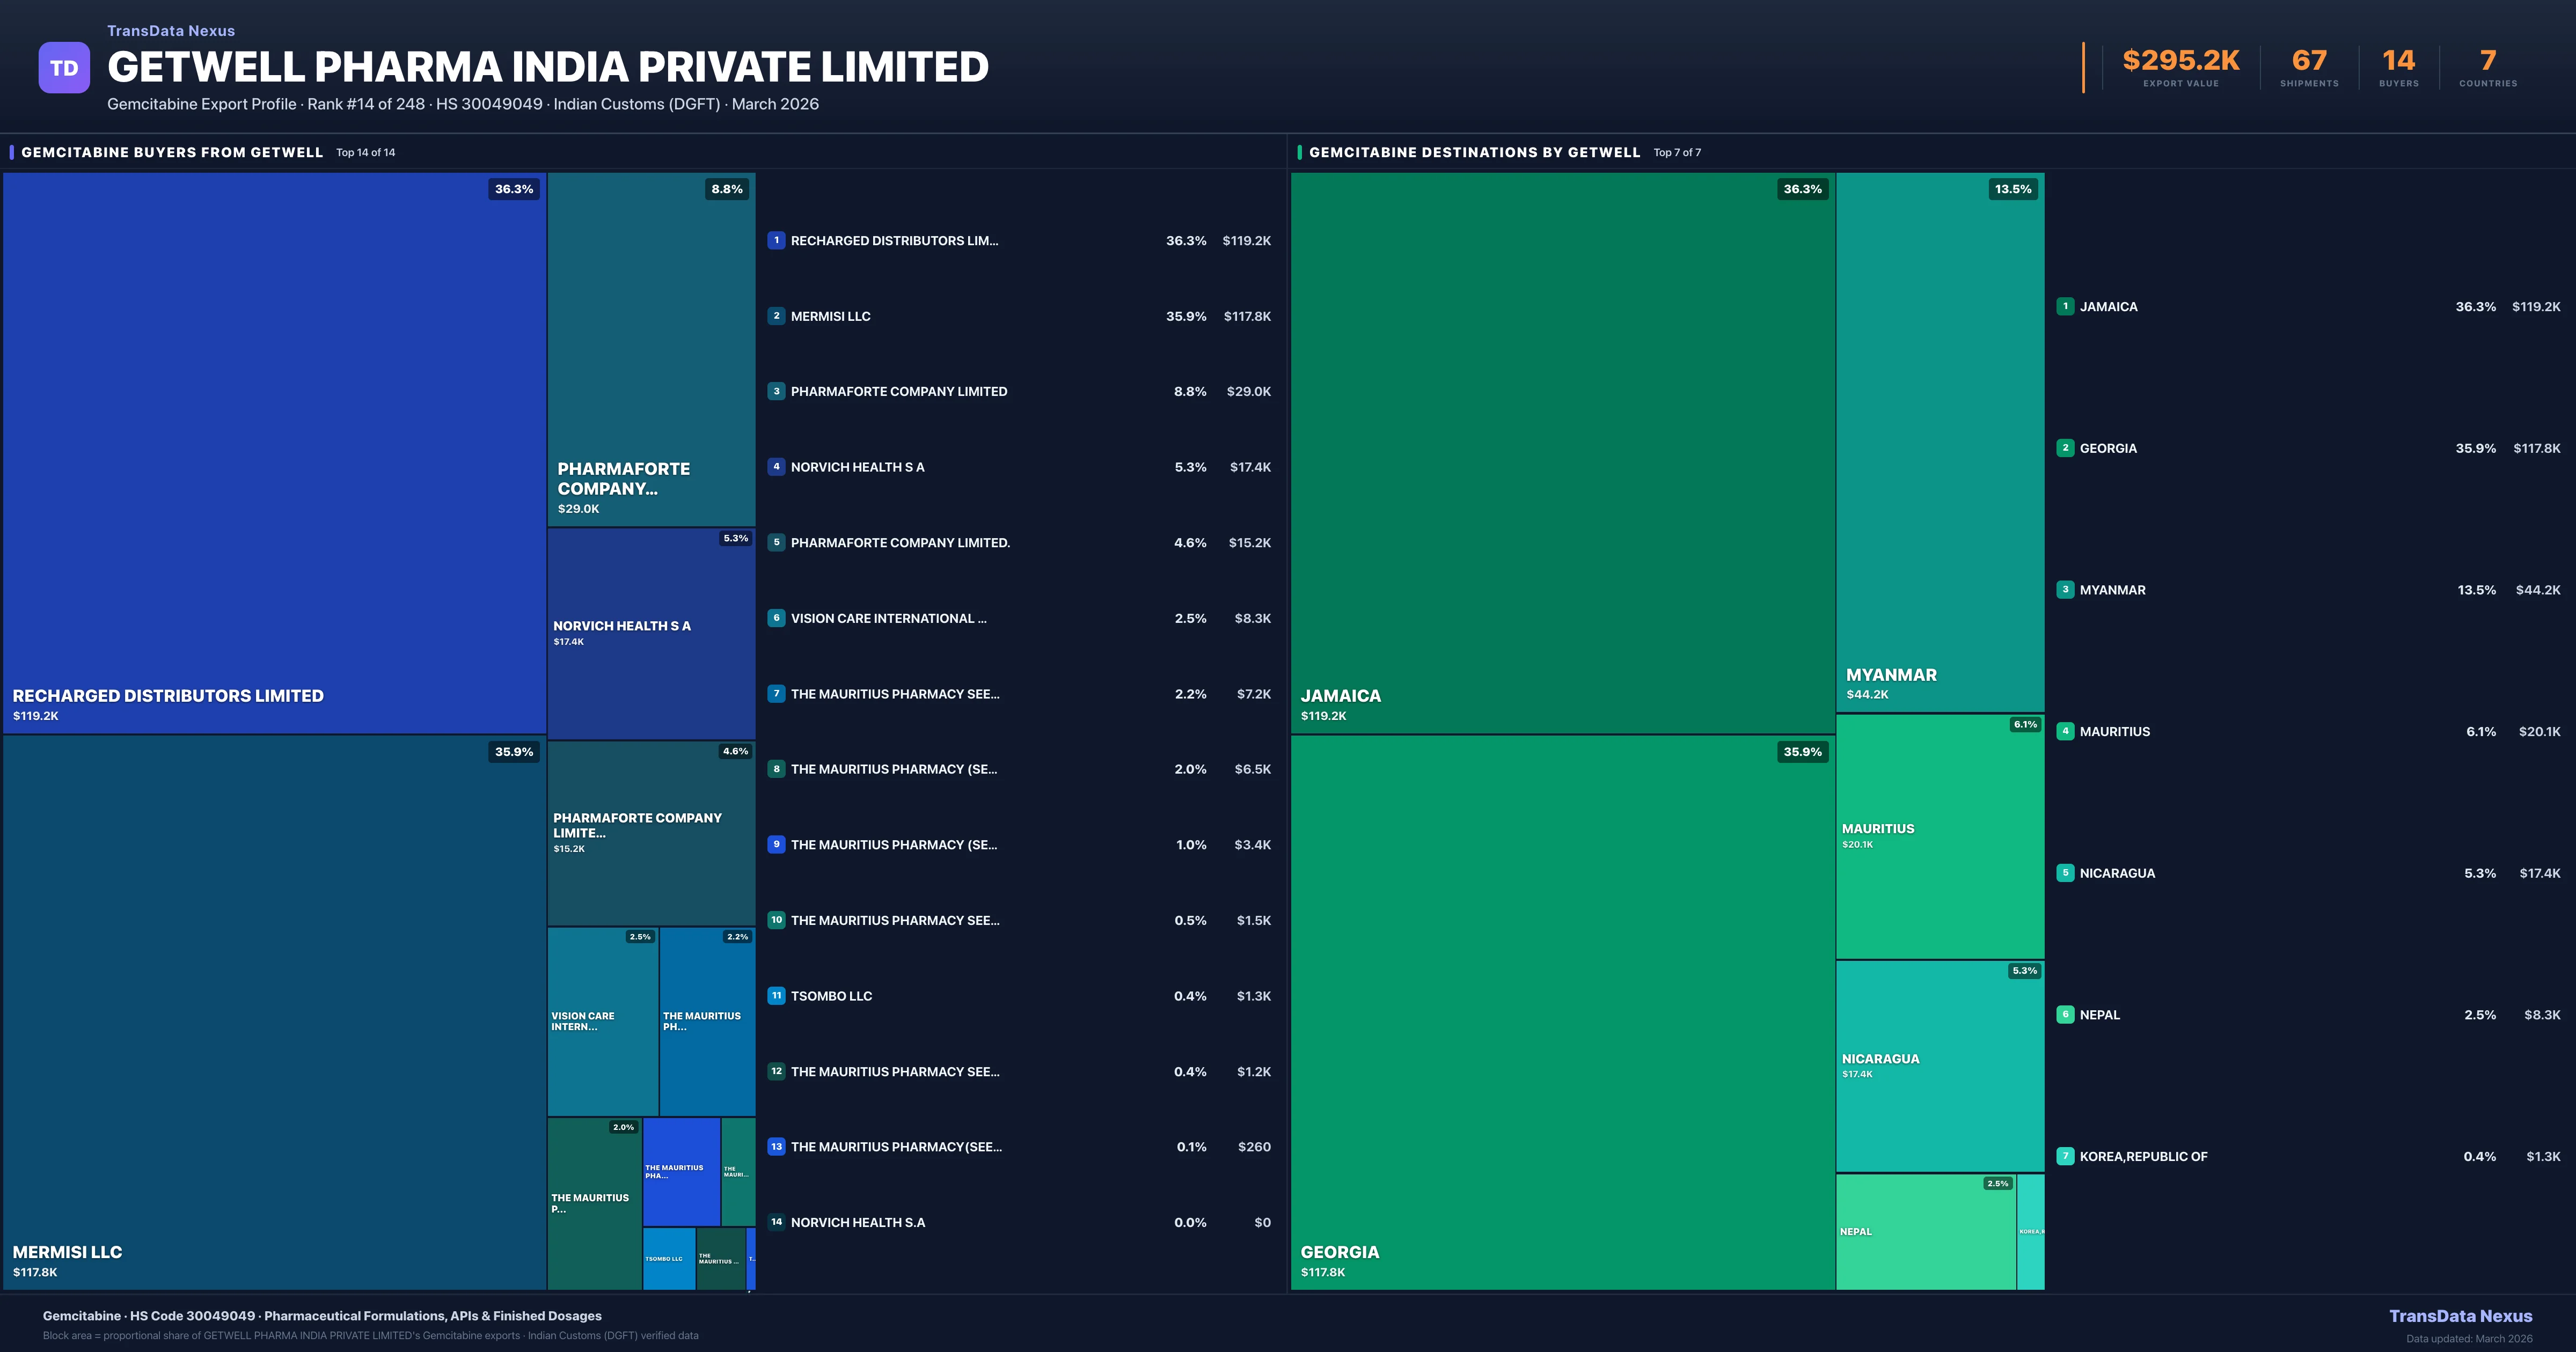Click Vision Care International legend entry
This screenshot has width=2576, height=1352.
888,618
